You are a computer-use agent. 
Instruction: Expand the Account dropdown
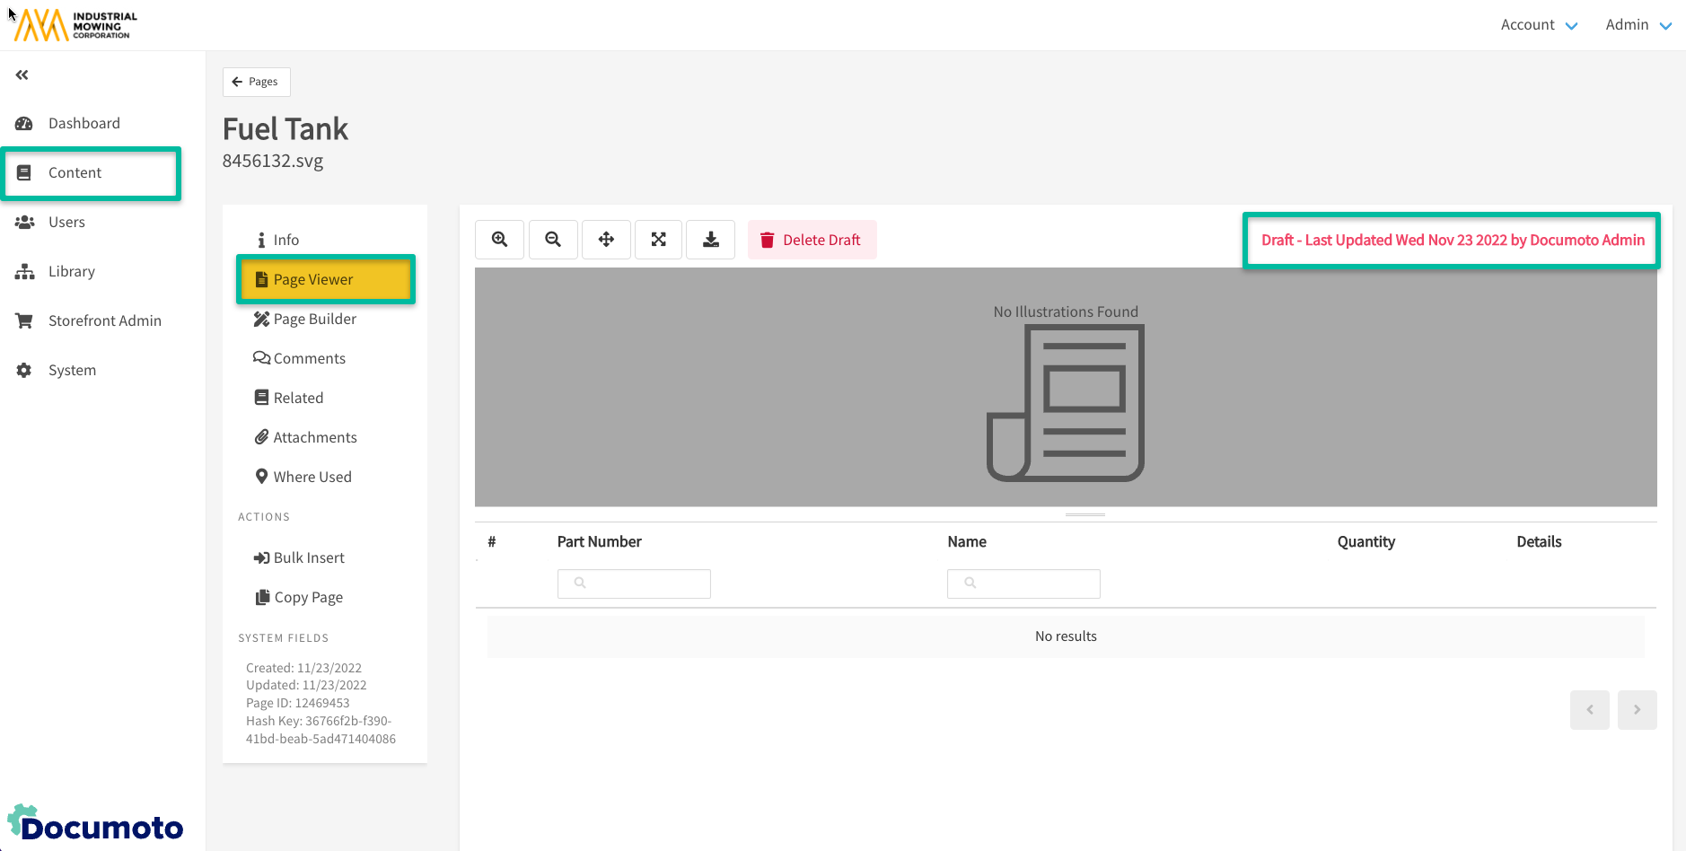[x=1538, y=25]
